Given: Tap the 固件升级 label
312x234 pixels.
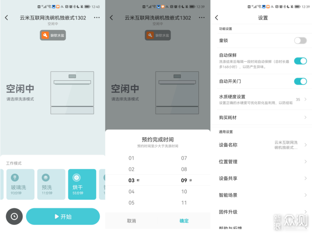Looking at the screenshot, I should pyautogui.click(x=228, y=212).
